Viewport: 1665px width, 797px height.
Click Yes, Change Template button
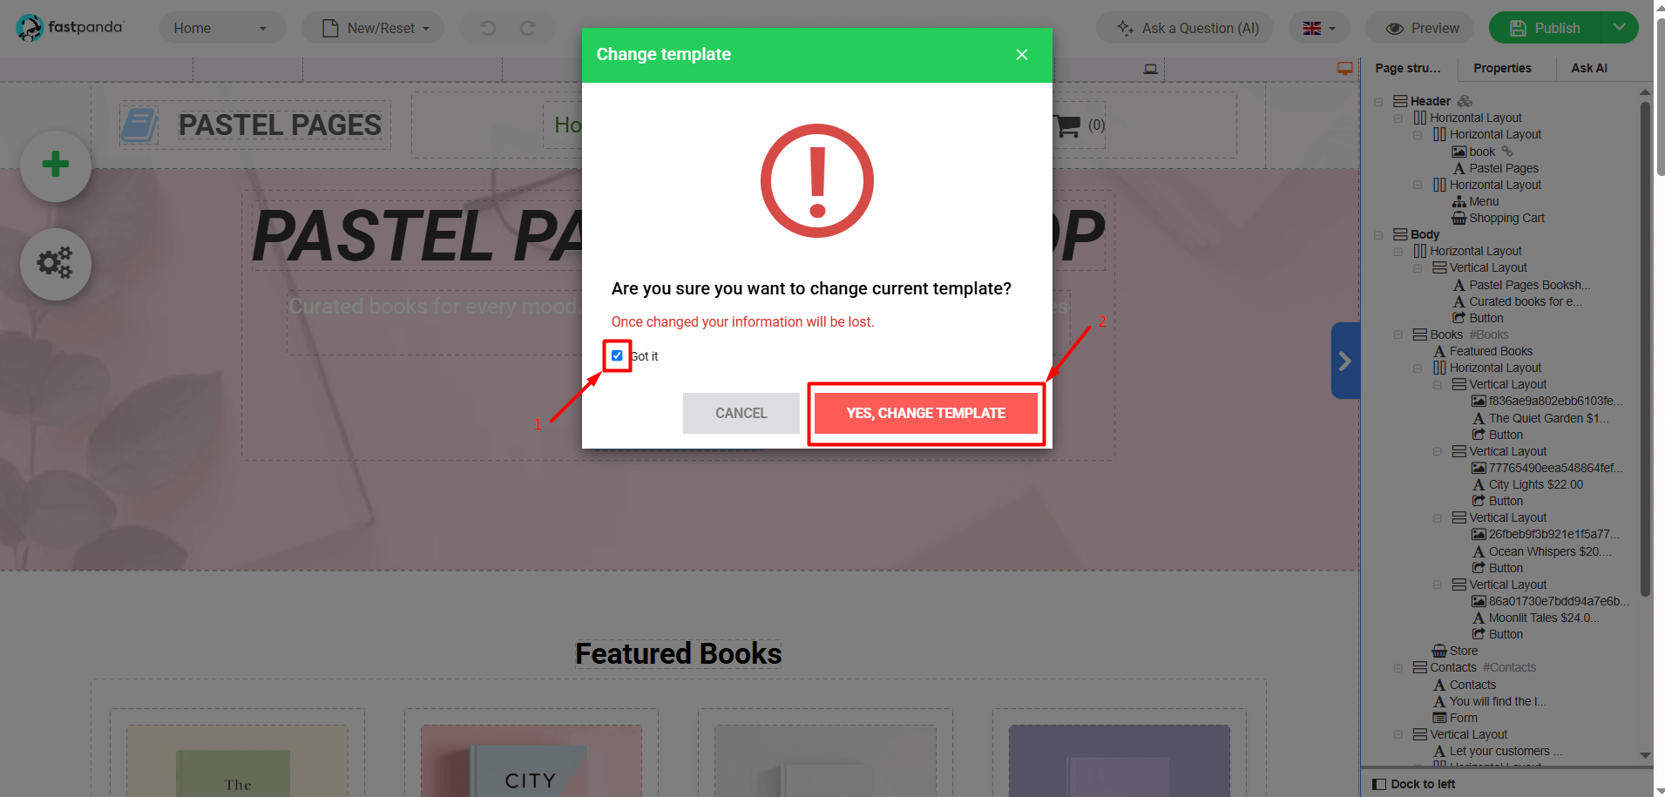pyautogui.click(x=925, y=413)
